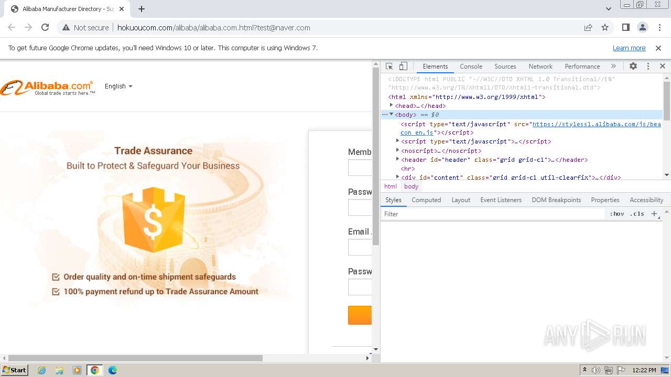Close the Alibaba Manufacturer Directory tab
This screenshot has width=671, height=377.
(122, 9)
